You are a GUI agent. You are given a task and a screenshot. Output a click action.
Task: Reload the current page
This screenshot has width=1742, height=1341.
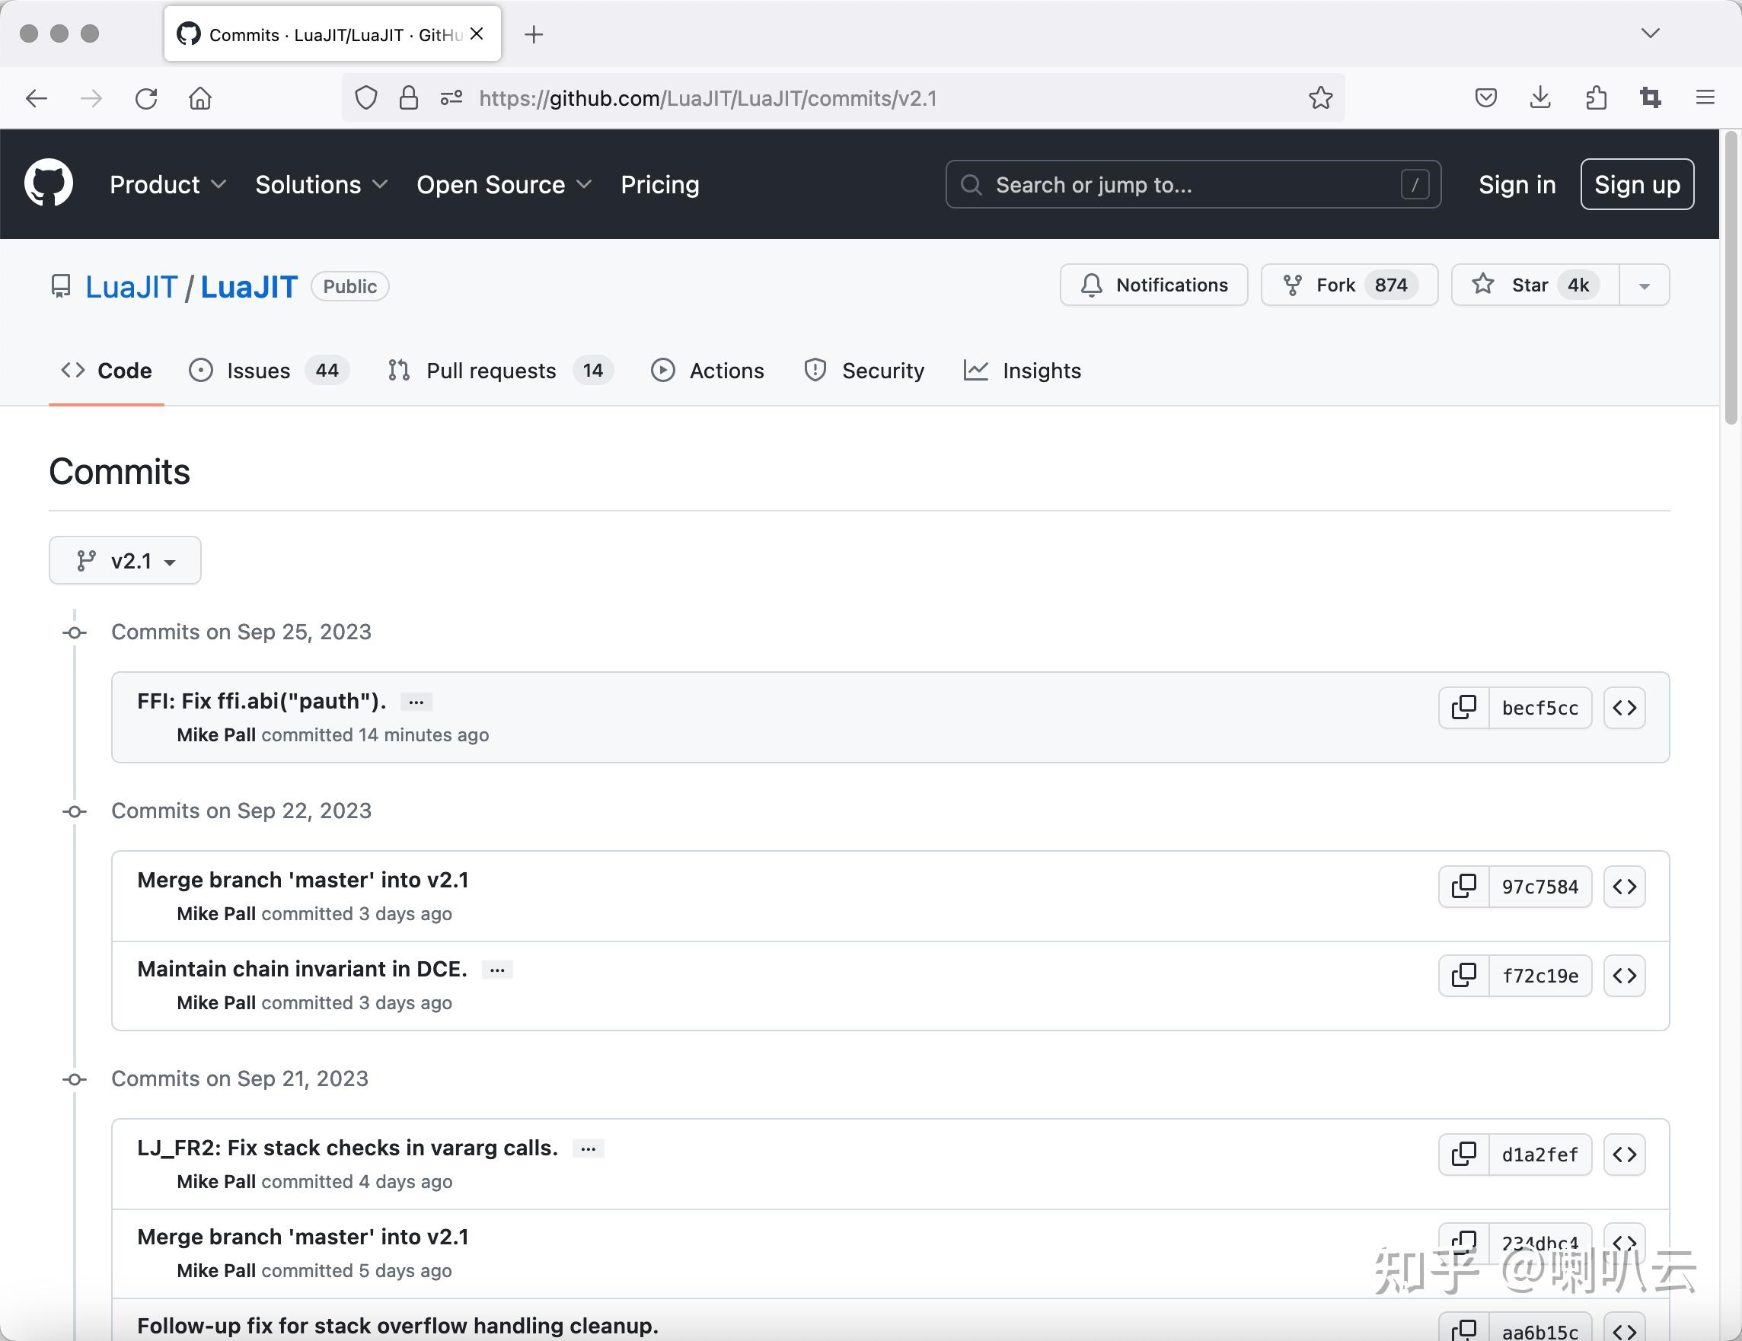[x=146, y=98]
